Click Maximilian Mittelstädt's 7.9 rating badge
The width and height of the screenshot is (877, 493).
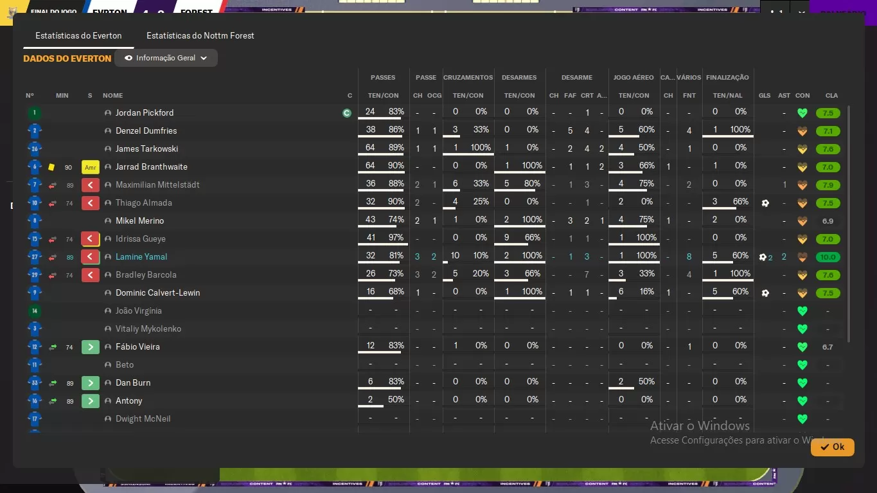pyautogui.click(x=828, y=185)
